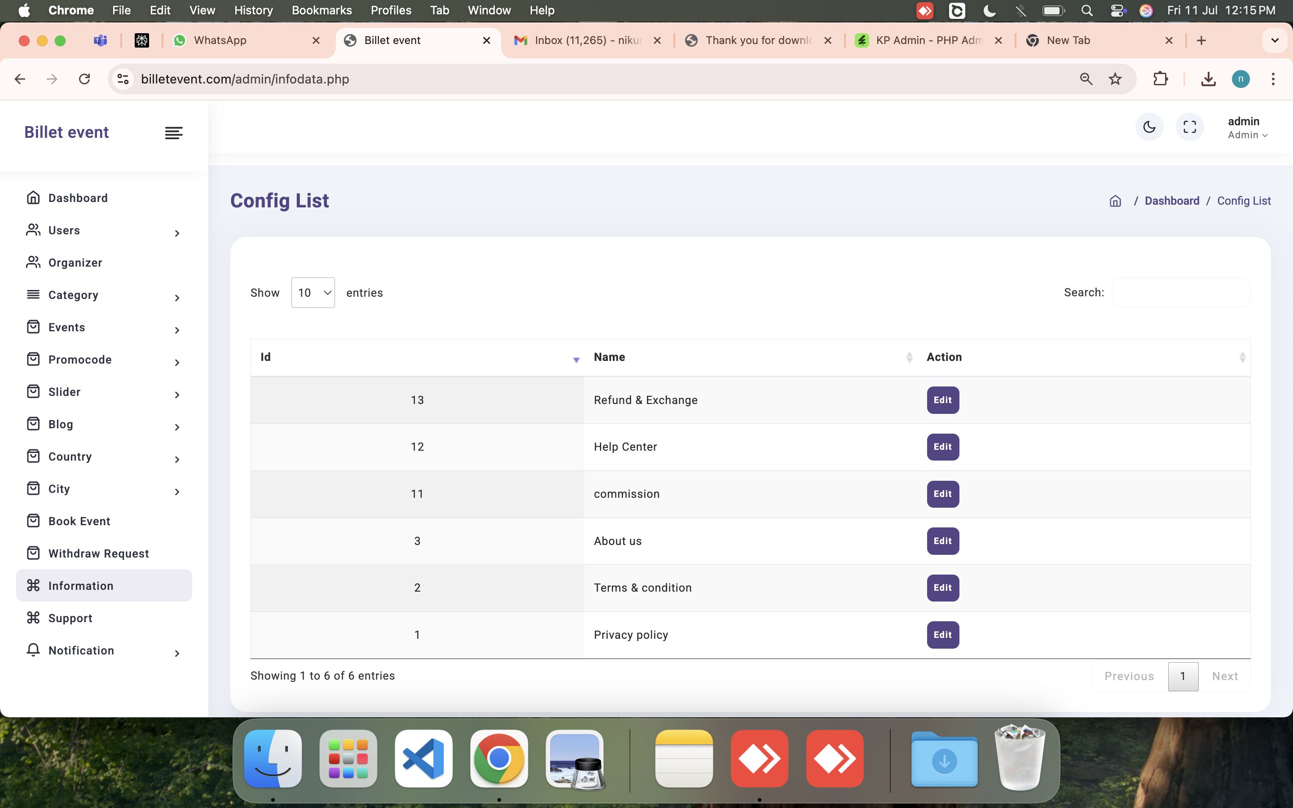
Task: Open the entries per page dropdown
Action: coord(312,293)
